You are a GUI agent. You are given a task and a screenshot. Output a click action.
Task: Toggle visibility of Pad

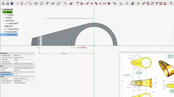pos(5,18)
